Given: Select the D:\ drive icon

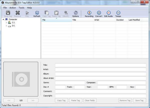Looking at the screenshot, I should click(x=9, y=26).
